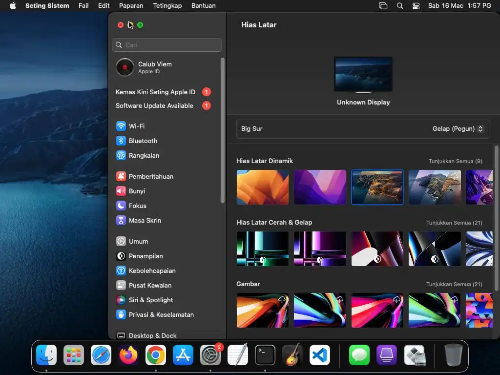Choose the Catalina dynamic wallpaper thumbnail

pos(435,187)
